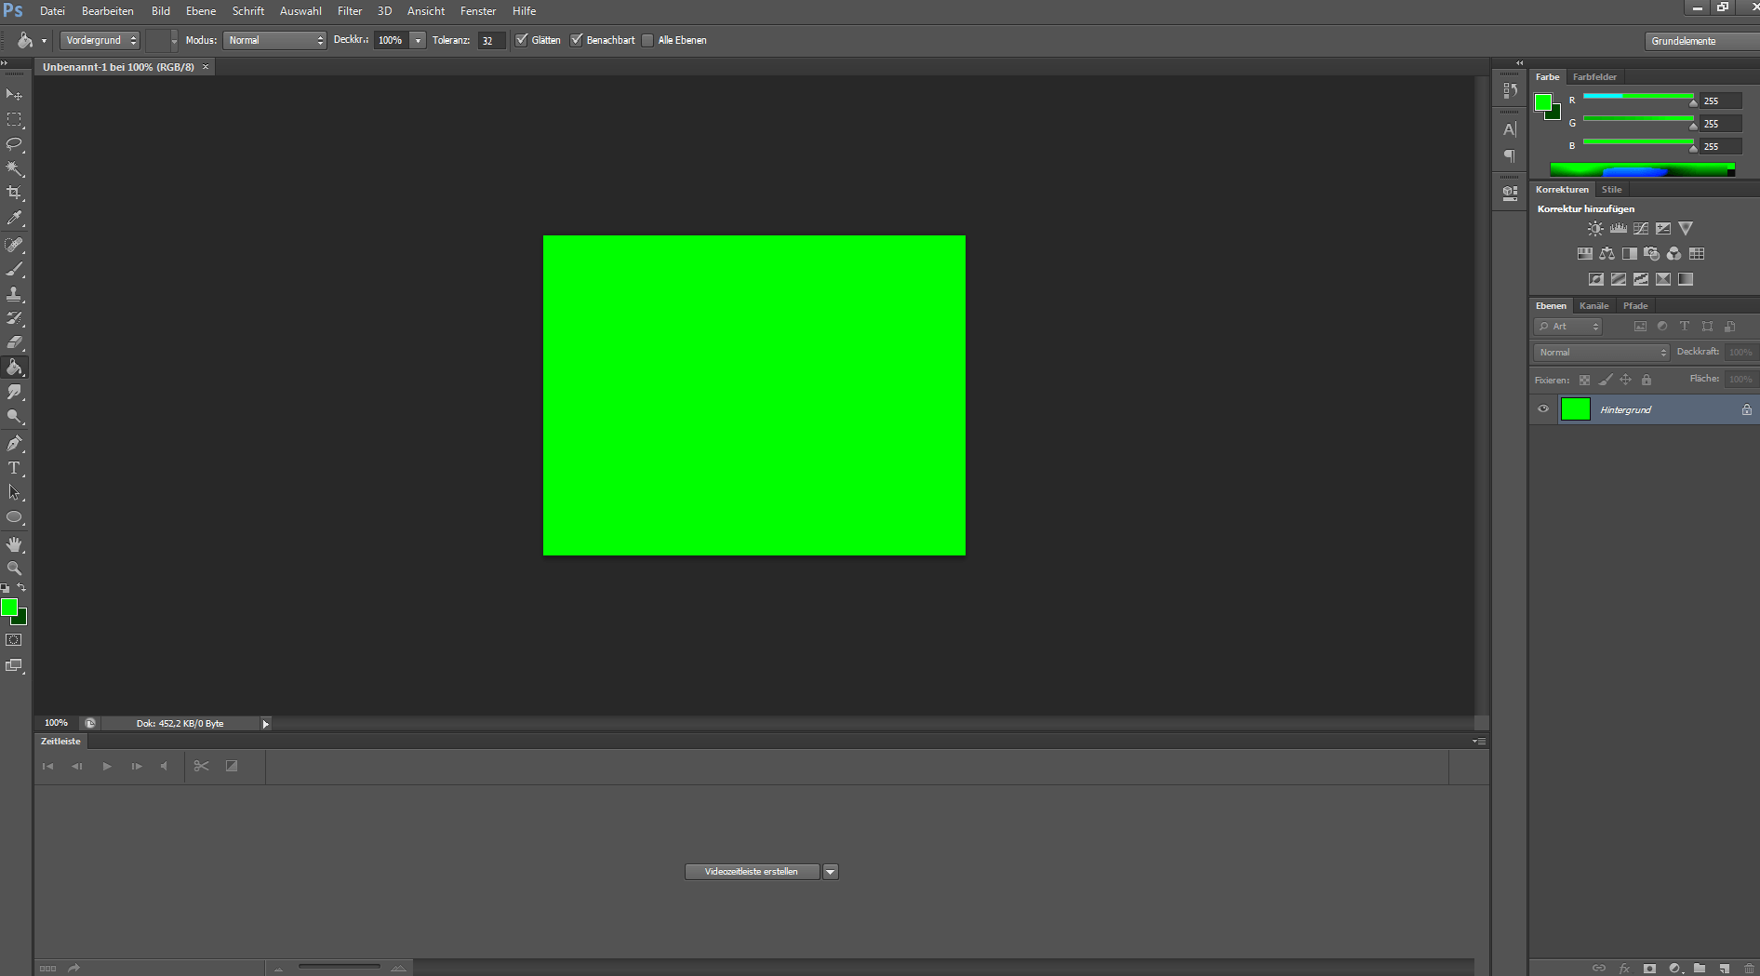
Task: Switch to the Farbfelder tab
Action: point(1594,77)
